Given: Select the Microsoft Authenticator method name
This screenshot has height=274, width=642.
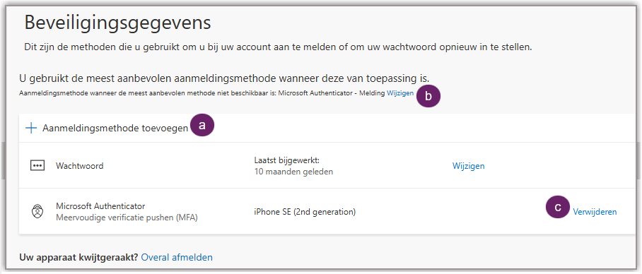Looking at the screenshot, I should tap(100, 206).
